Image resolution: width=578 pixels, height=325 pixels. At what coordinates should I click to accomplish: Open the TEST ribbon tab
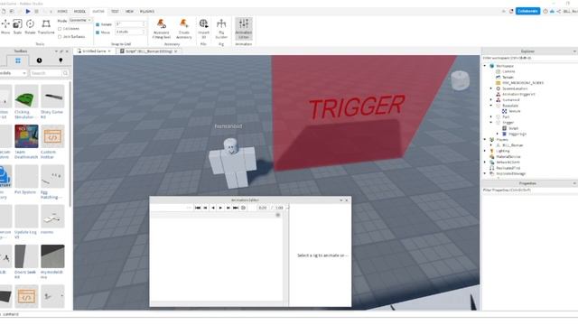(115, 12)
